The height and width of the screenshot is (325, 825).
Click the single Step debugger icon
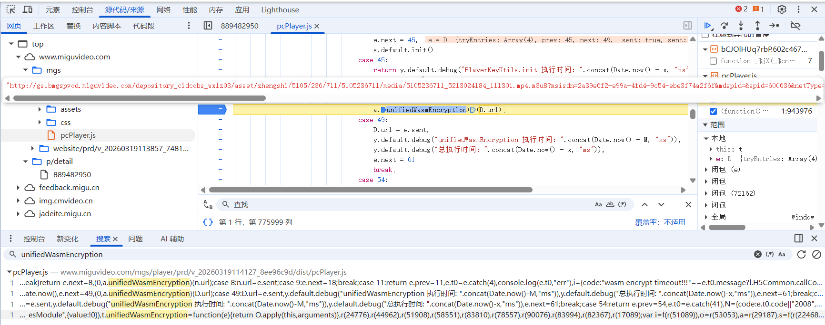pos(775,26)
